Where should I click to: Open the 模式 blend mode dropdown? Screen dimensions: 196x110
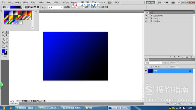[55, 8]
